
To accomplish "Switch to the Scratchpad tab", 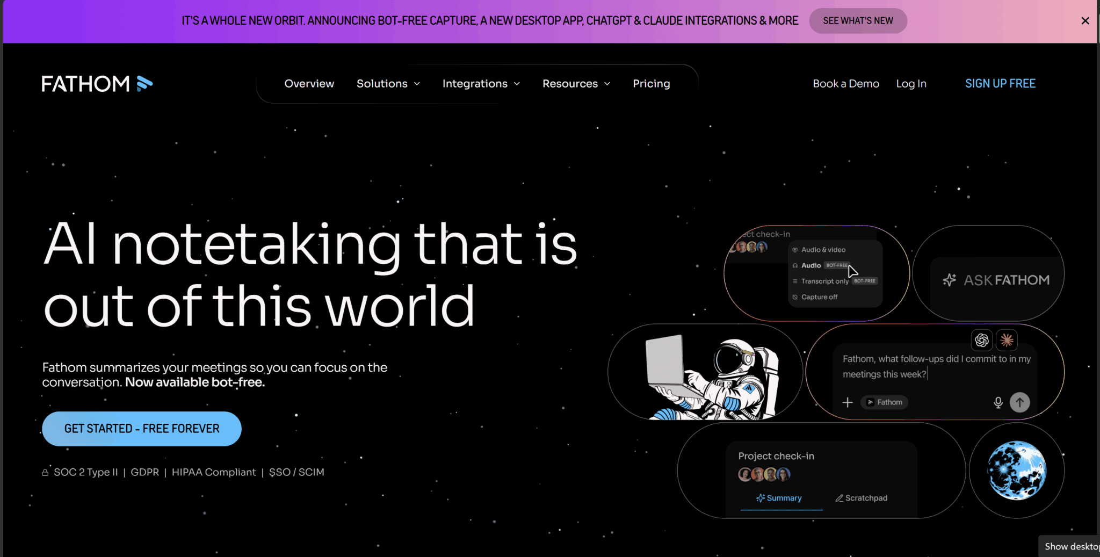I will (862, 498).
